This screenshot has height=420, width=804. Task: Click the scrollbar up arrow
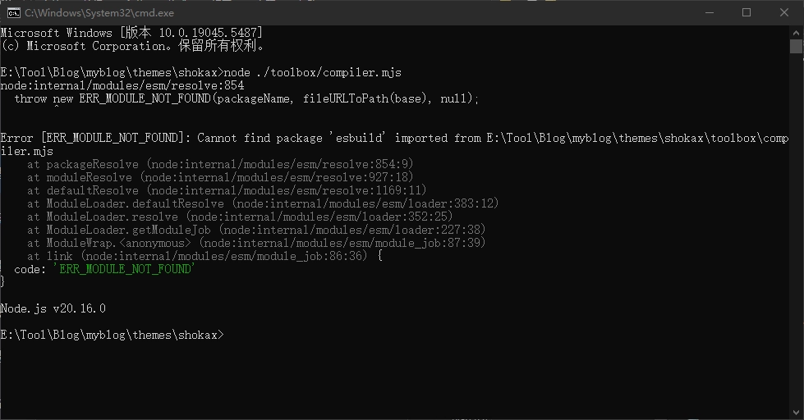pyautogui.click(x=796, y=32)
